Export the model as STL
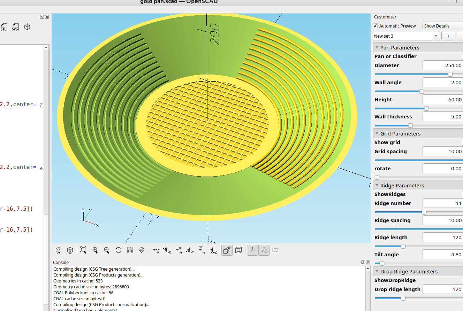Screen dimensions: 463x311 click(4, 27)
